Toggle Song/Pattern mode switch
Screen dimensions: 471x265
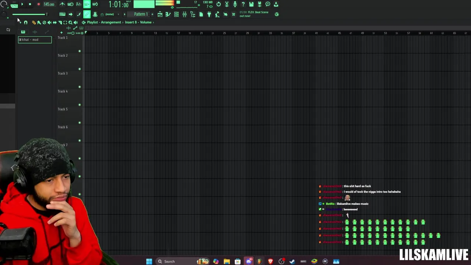click(x=14, y=5)
